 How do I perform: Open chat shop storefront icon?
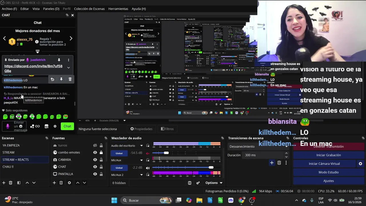(46, 126)
